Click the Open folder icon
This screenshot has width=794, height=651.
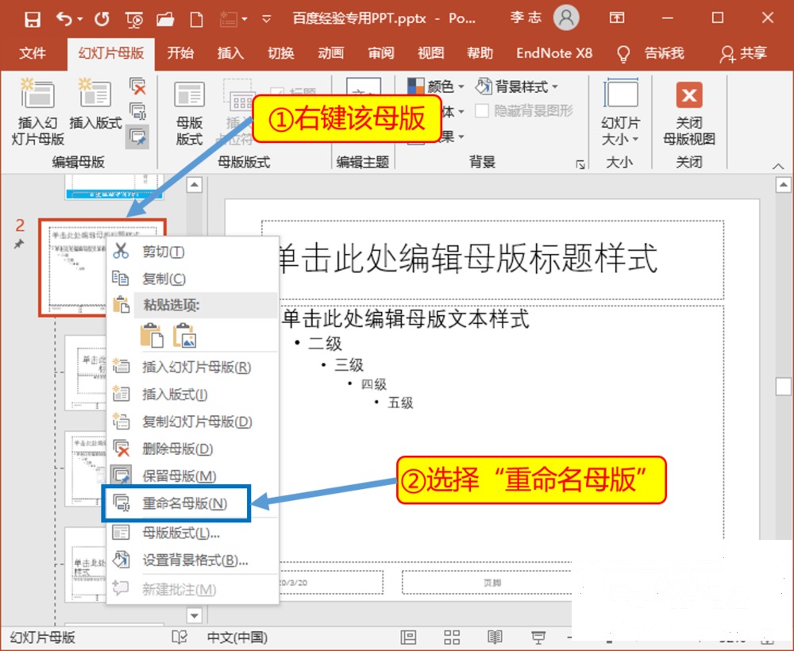(x=165, y=20)
